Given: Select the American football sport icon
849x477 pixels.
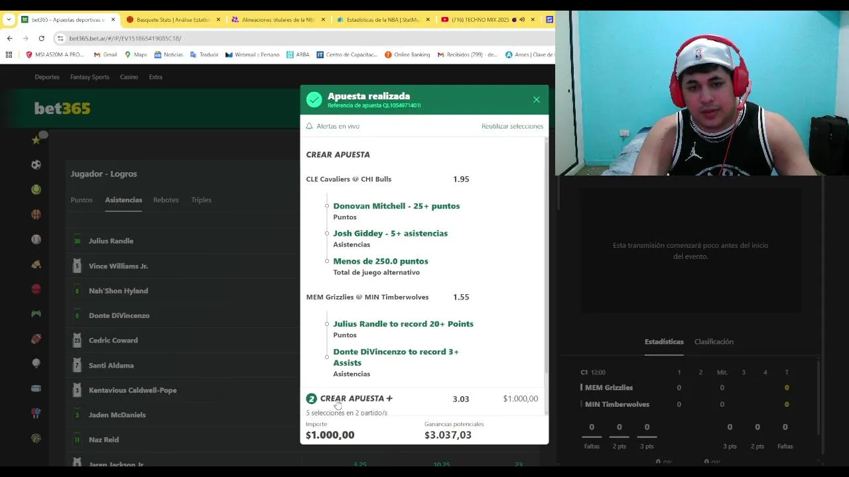Looking at the screenshot, I should (36, 339).
